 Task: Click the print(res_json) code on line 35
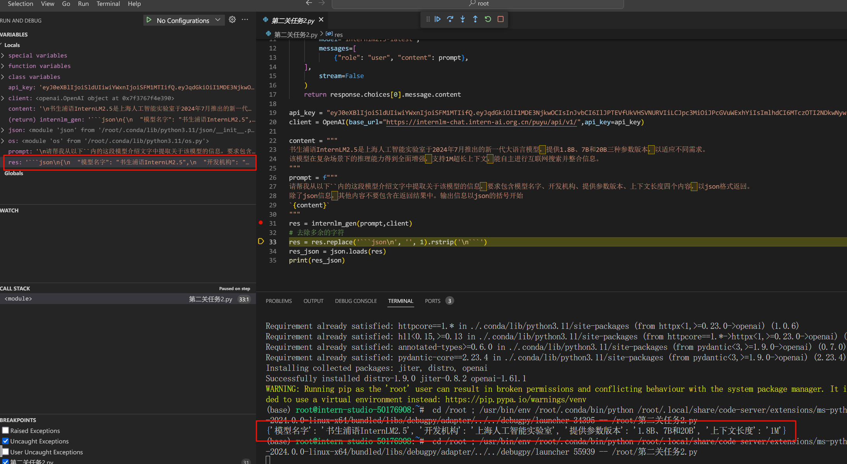(x=317, y=260)
